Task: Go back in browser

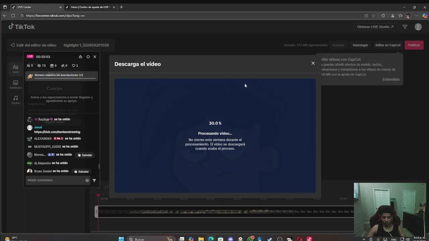Action: point(5,15)
